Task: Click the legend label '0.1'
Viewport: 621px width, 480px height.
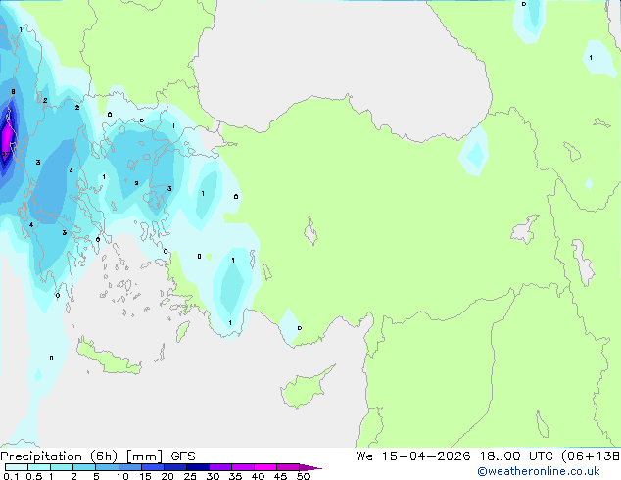Action: tap(11, 476)
